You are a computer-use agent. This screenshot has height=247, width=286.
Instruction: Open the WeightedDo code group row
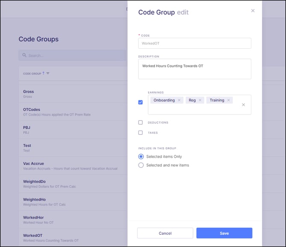(73, 184)
